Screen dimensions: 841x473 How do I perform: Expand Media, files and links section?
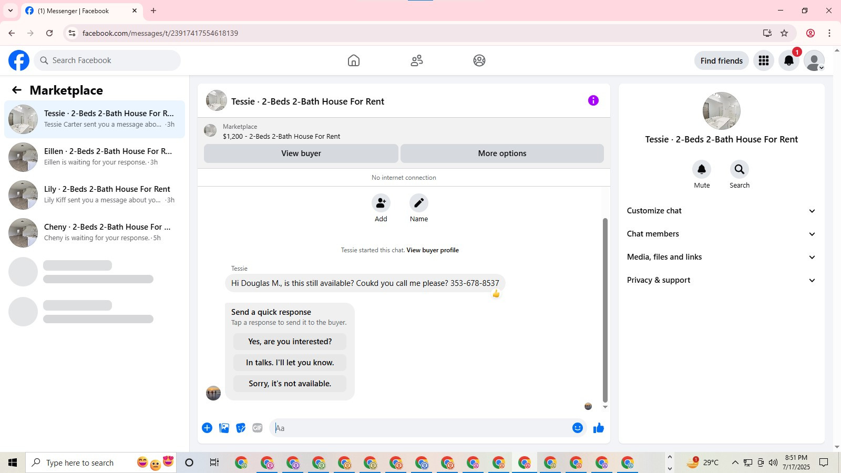coord(722,257)
